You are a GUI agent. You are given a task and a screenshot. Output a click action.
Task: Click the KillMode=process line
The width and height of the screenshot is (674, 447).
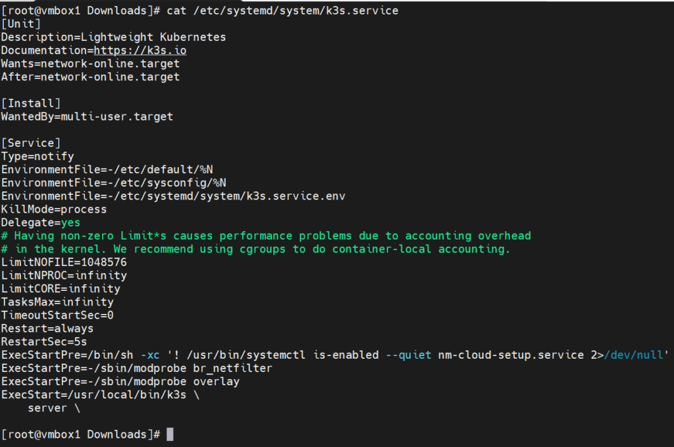click(54, 209)
